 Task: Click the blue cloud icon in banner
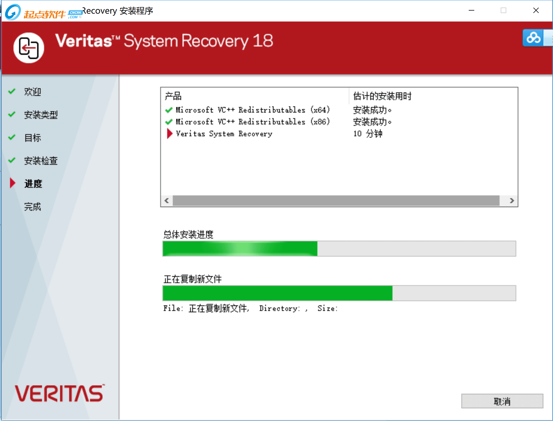pos(533,38)
